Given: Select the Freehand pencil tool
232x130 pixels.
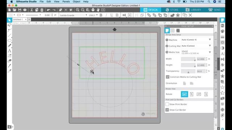Looking at the screenshot, I should click(x=10, y=45).
